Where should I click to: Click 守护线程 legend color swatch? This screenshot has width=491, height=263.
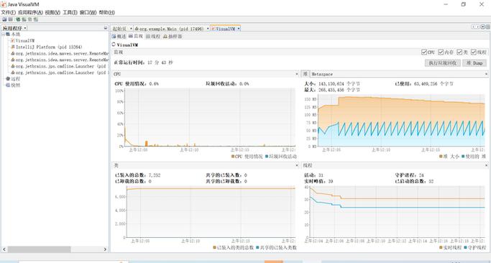pos(466,247)
